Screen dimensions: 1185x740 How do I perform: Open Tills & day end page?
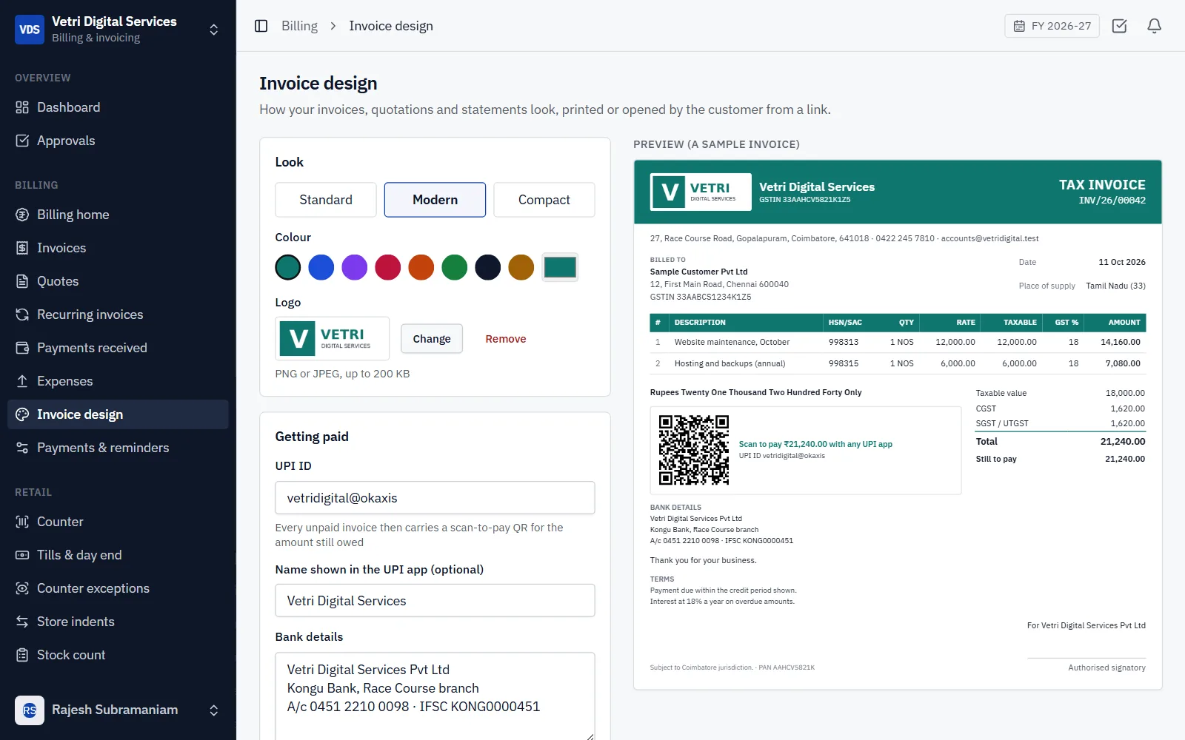(x=118, y=555)
